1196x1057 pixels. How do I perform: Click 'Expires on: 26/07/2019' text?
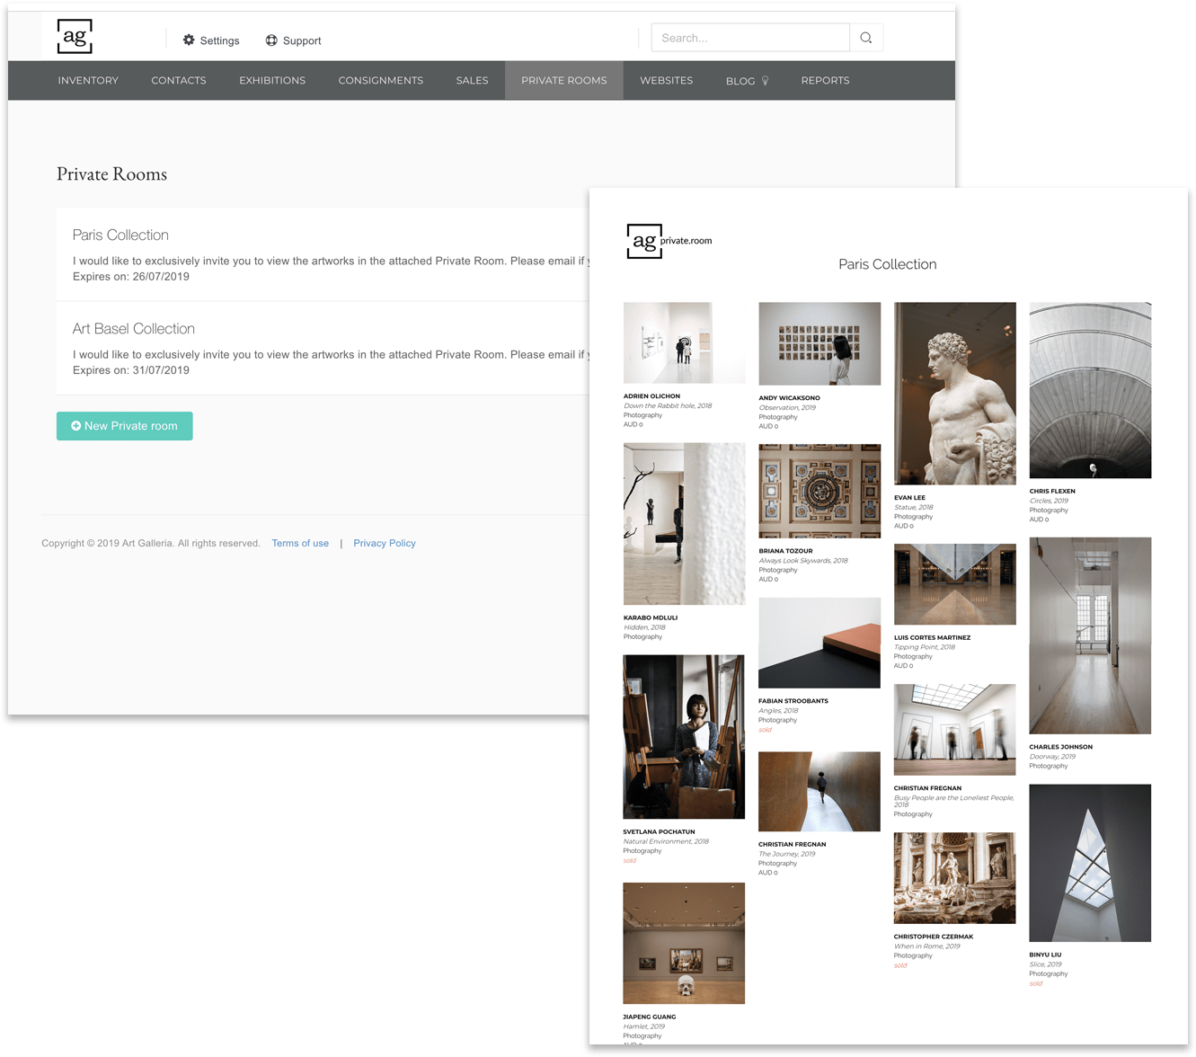point(131,277)
